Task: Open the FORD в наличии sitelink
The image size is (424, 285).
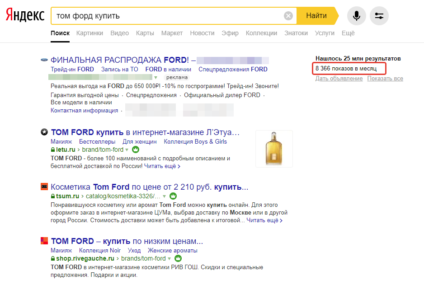Action: [168, 69]
